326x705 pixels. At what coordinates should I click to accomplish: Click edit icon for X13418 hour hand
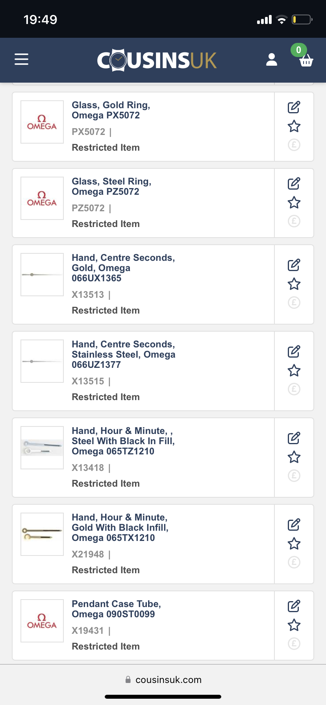point(294,438)
